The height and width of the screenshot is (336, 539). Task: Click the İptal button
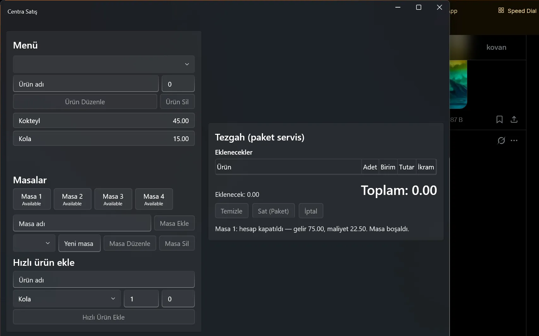[311, 211]
